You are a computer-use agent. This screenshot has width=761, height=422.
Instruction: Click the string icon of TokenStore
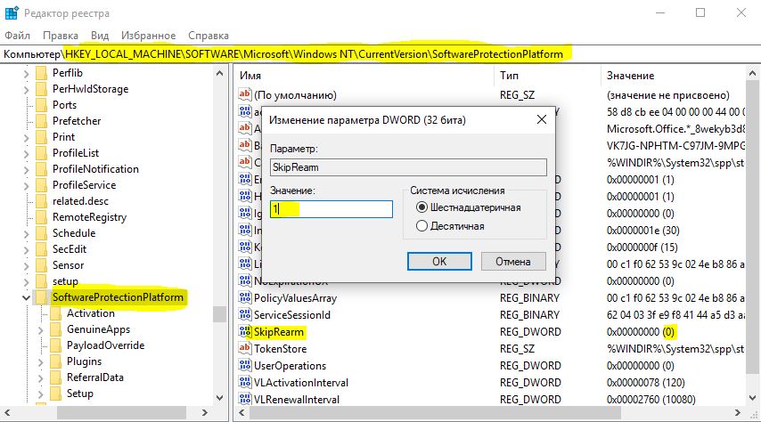pyautogui.click(x=244, y=348)
